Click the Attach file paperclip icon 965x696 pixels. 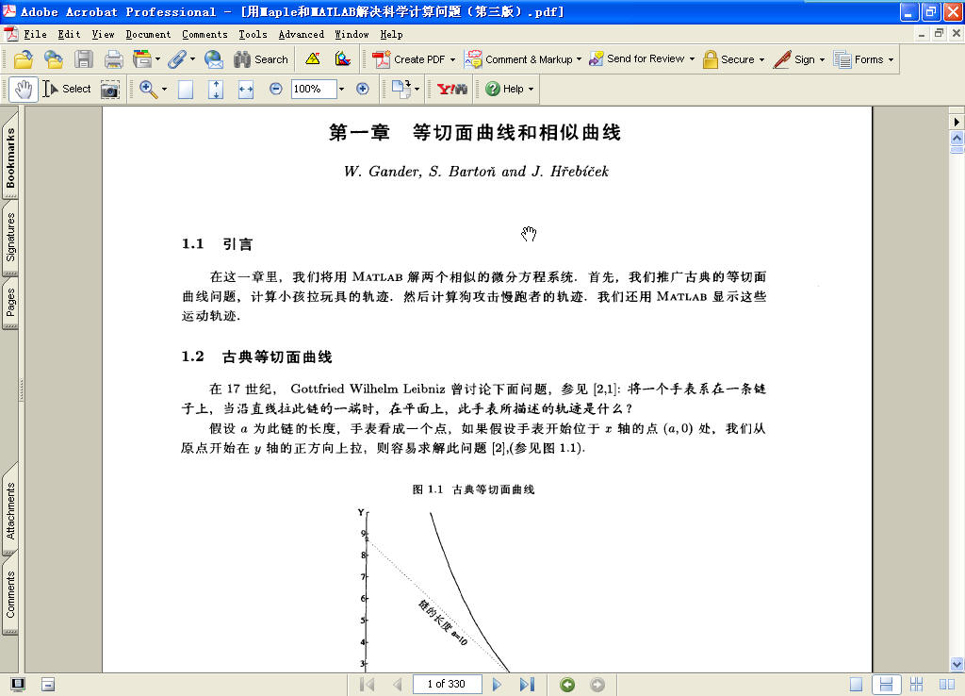tap(177, 59)
